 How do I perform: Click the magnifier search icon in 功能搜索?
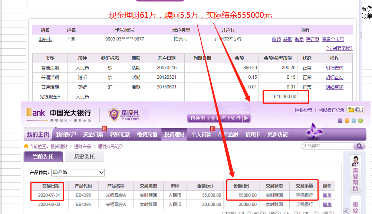click(x=359, y=146)
